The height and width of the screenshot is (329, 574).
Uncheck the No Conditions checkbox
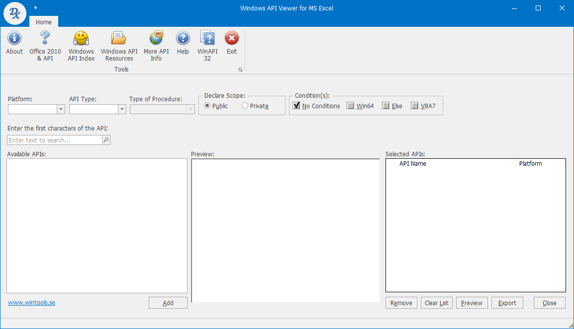click(x=296, y=106)
